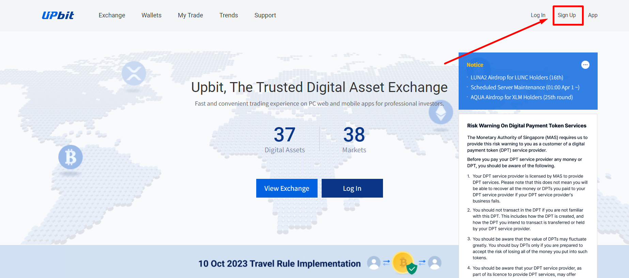Go to My Trade
The width and height of the screenshot is (629, 278).
pyautogui.click(x=190, y=15)
